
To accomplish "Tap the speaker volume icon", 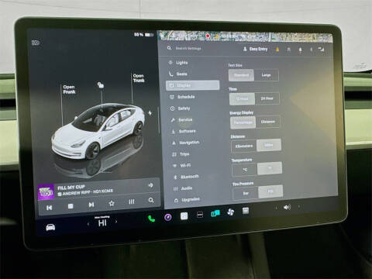I will (x=287, y=207).
